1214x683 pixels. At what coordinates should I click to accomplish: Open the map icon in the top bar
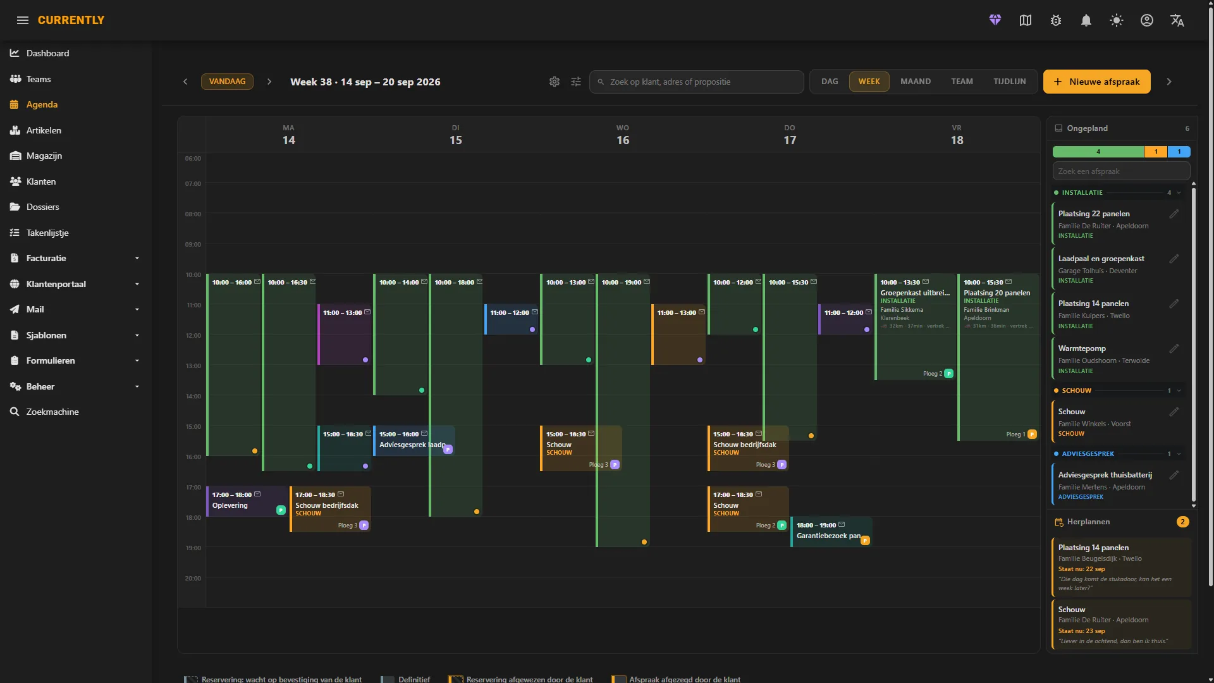point(1026,20)
